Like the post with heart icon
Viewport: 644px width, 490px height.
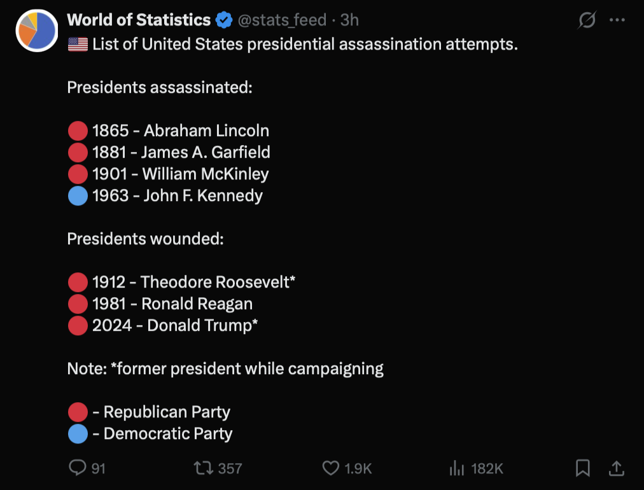click(x=331, y=468)
